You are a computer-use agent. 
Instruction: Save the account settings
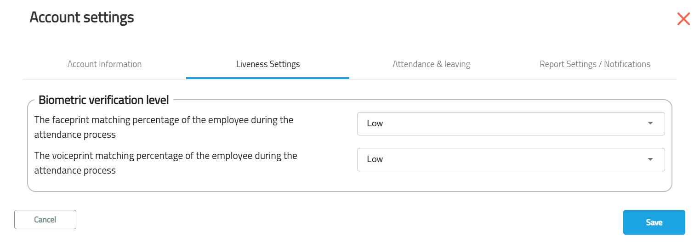click(x=654, y=222)
